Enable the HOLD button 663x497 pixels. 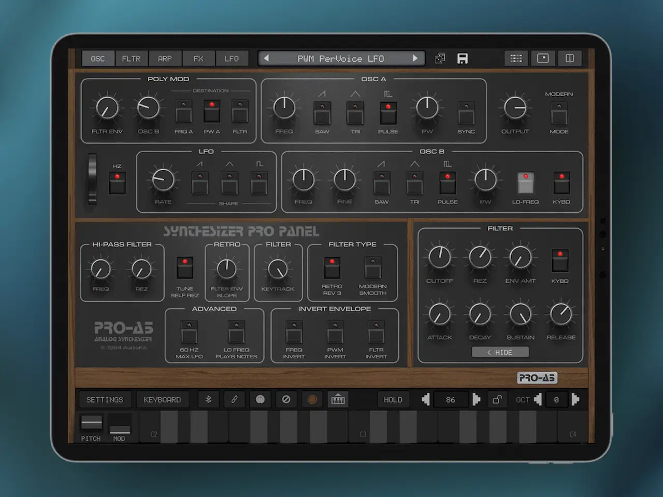coord(393,400)
